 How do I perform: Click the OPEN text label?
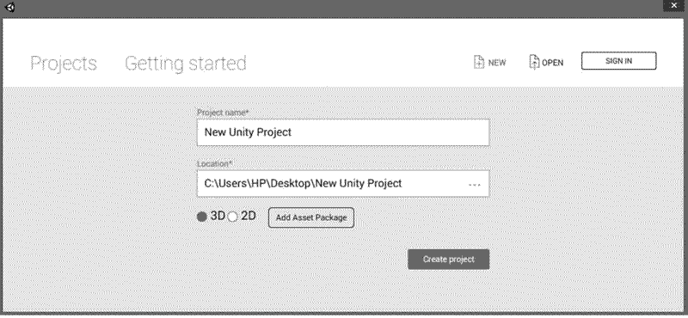tap(553, 63)
